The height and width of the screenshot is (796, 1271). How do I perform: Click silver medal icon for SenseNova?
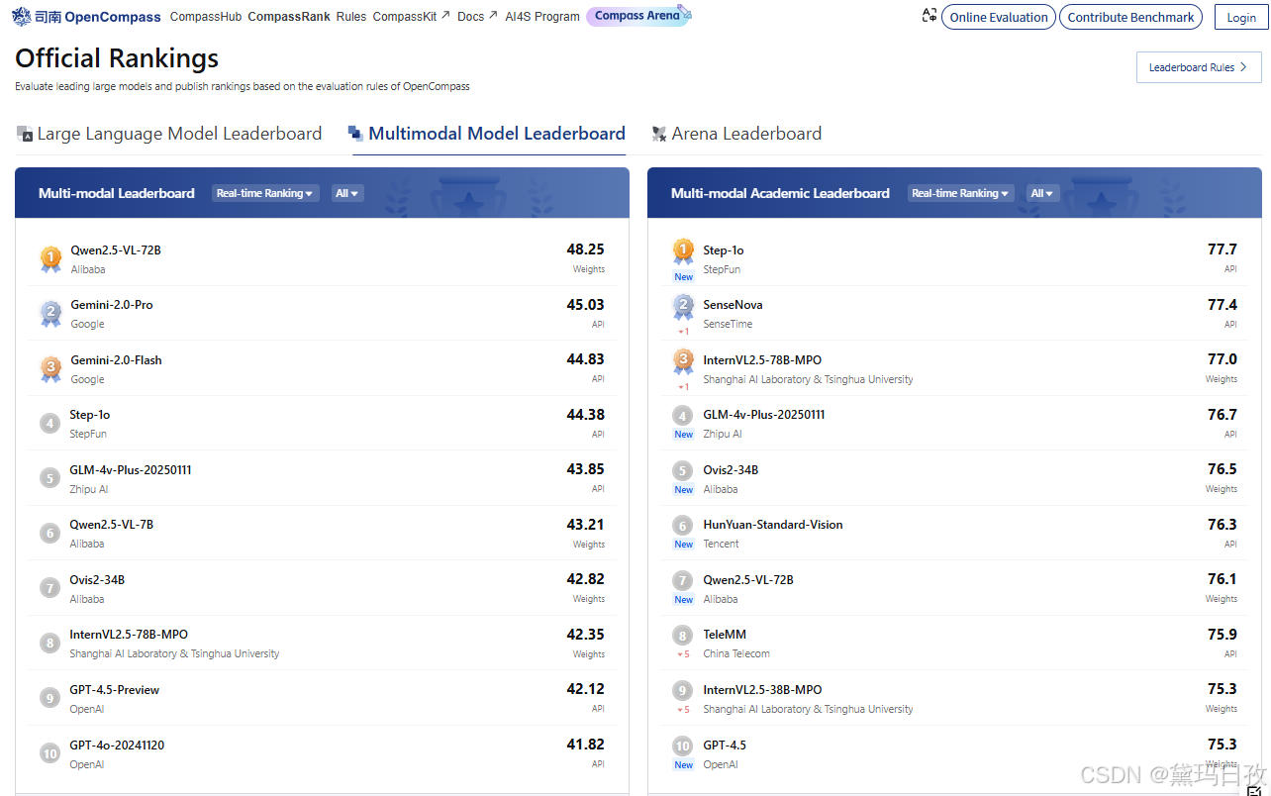coord(683,307)
